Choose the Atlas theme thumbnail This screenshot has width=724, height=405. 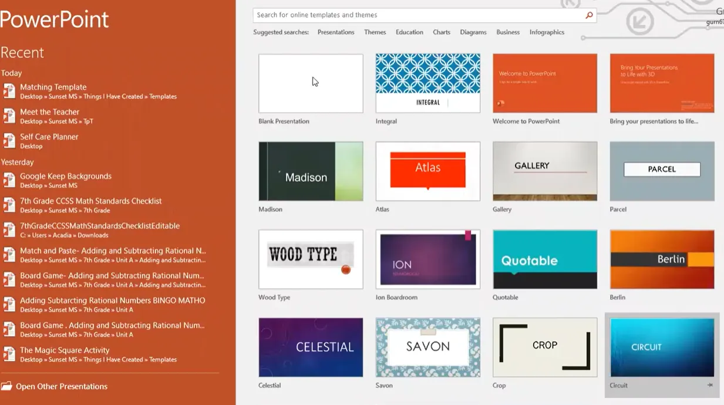(427, 171)
